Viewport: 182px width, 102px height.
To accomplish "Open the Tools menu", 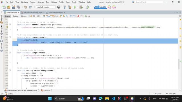I will (x=74, y=2).
